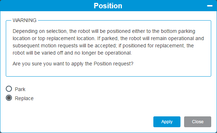Click the line starting 'location or top replacement'
This screenshot has width=217, height=133.
tap(108, 38)
